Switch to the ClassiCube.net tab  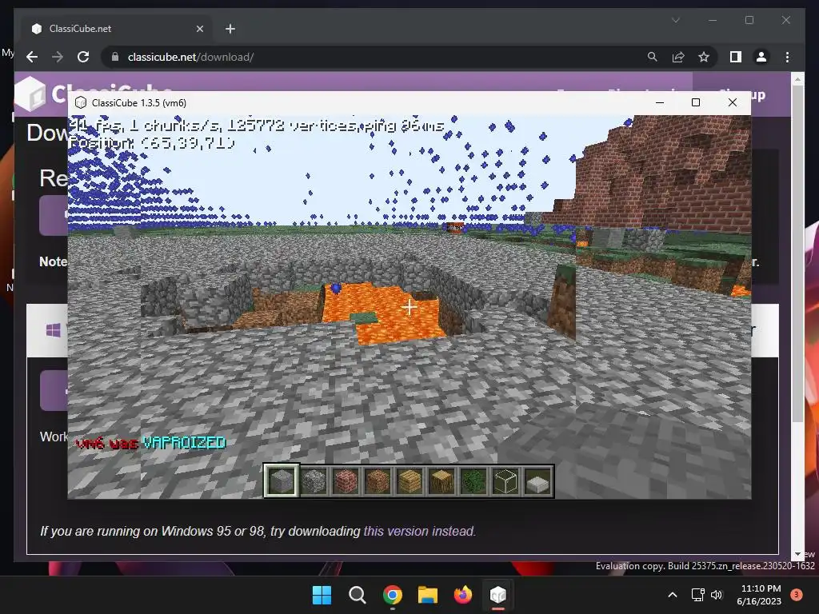(118, 29)
